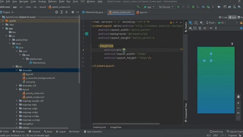Expand the .gradle folder
The height and width of the screenshot is (137, 243).
(x=3, y=21)
